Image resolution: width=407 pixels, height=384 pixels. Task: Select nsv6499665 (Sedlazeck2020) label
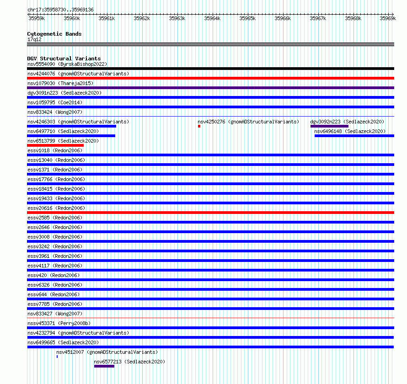(63, 342)
